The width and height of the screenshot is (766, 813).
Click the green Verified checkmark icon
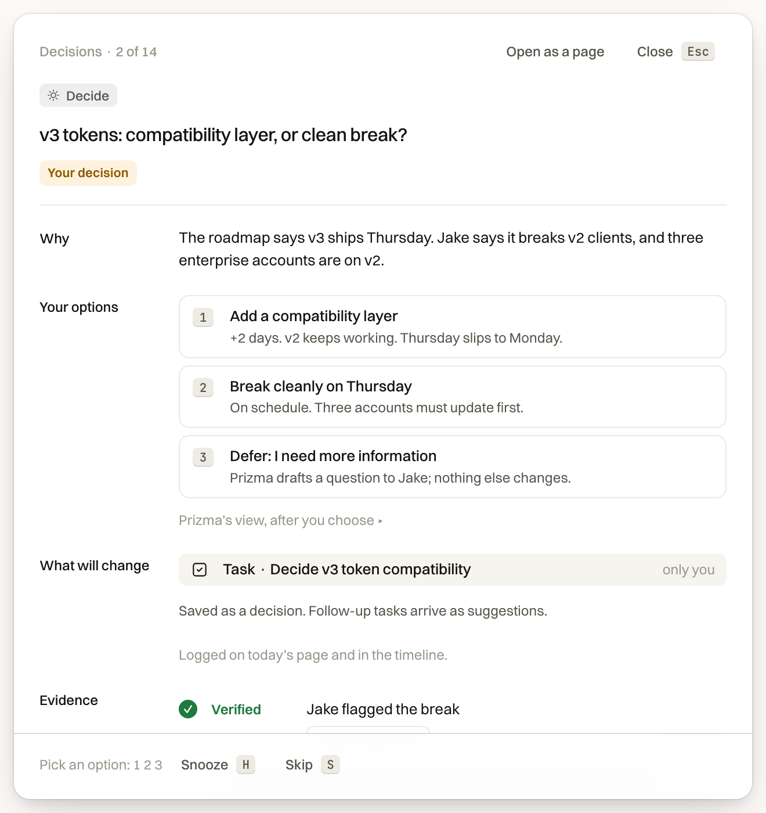(188, 709)
